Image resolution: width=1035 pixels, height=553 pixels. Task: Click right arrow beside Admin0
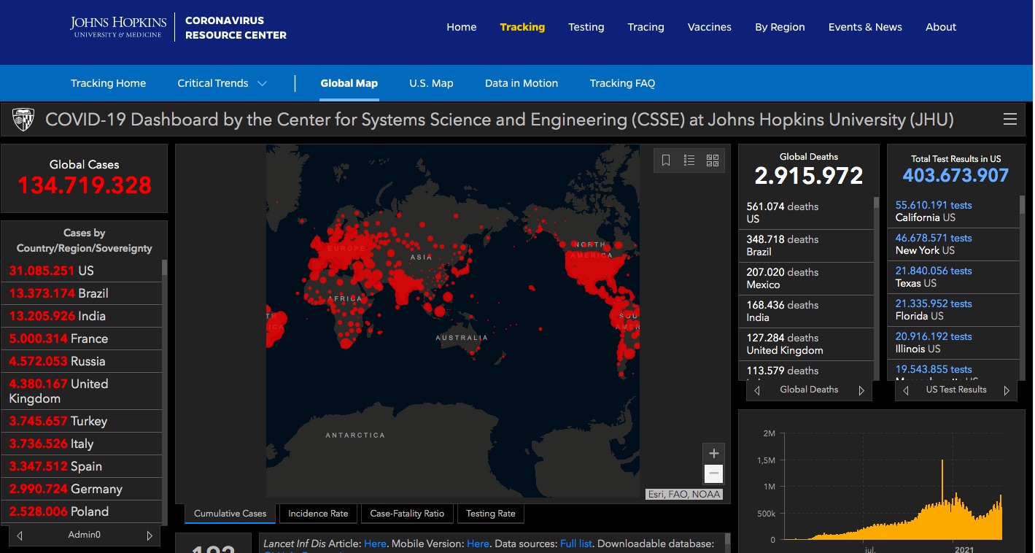[150, 535]
